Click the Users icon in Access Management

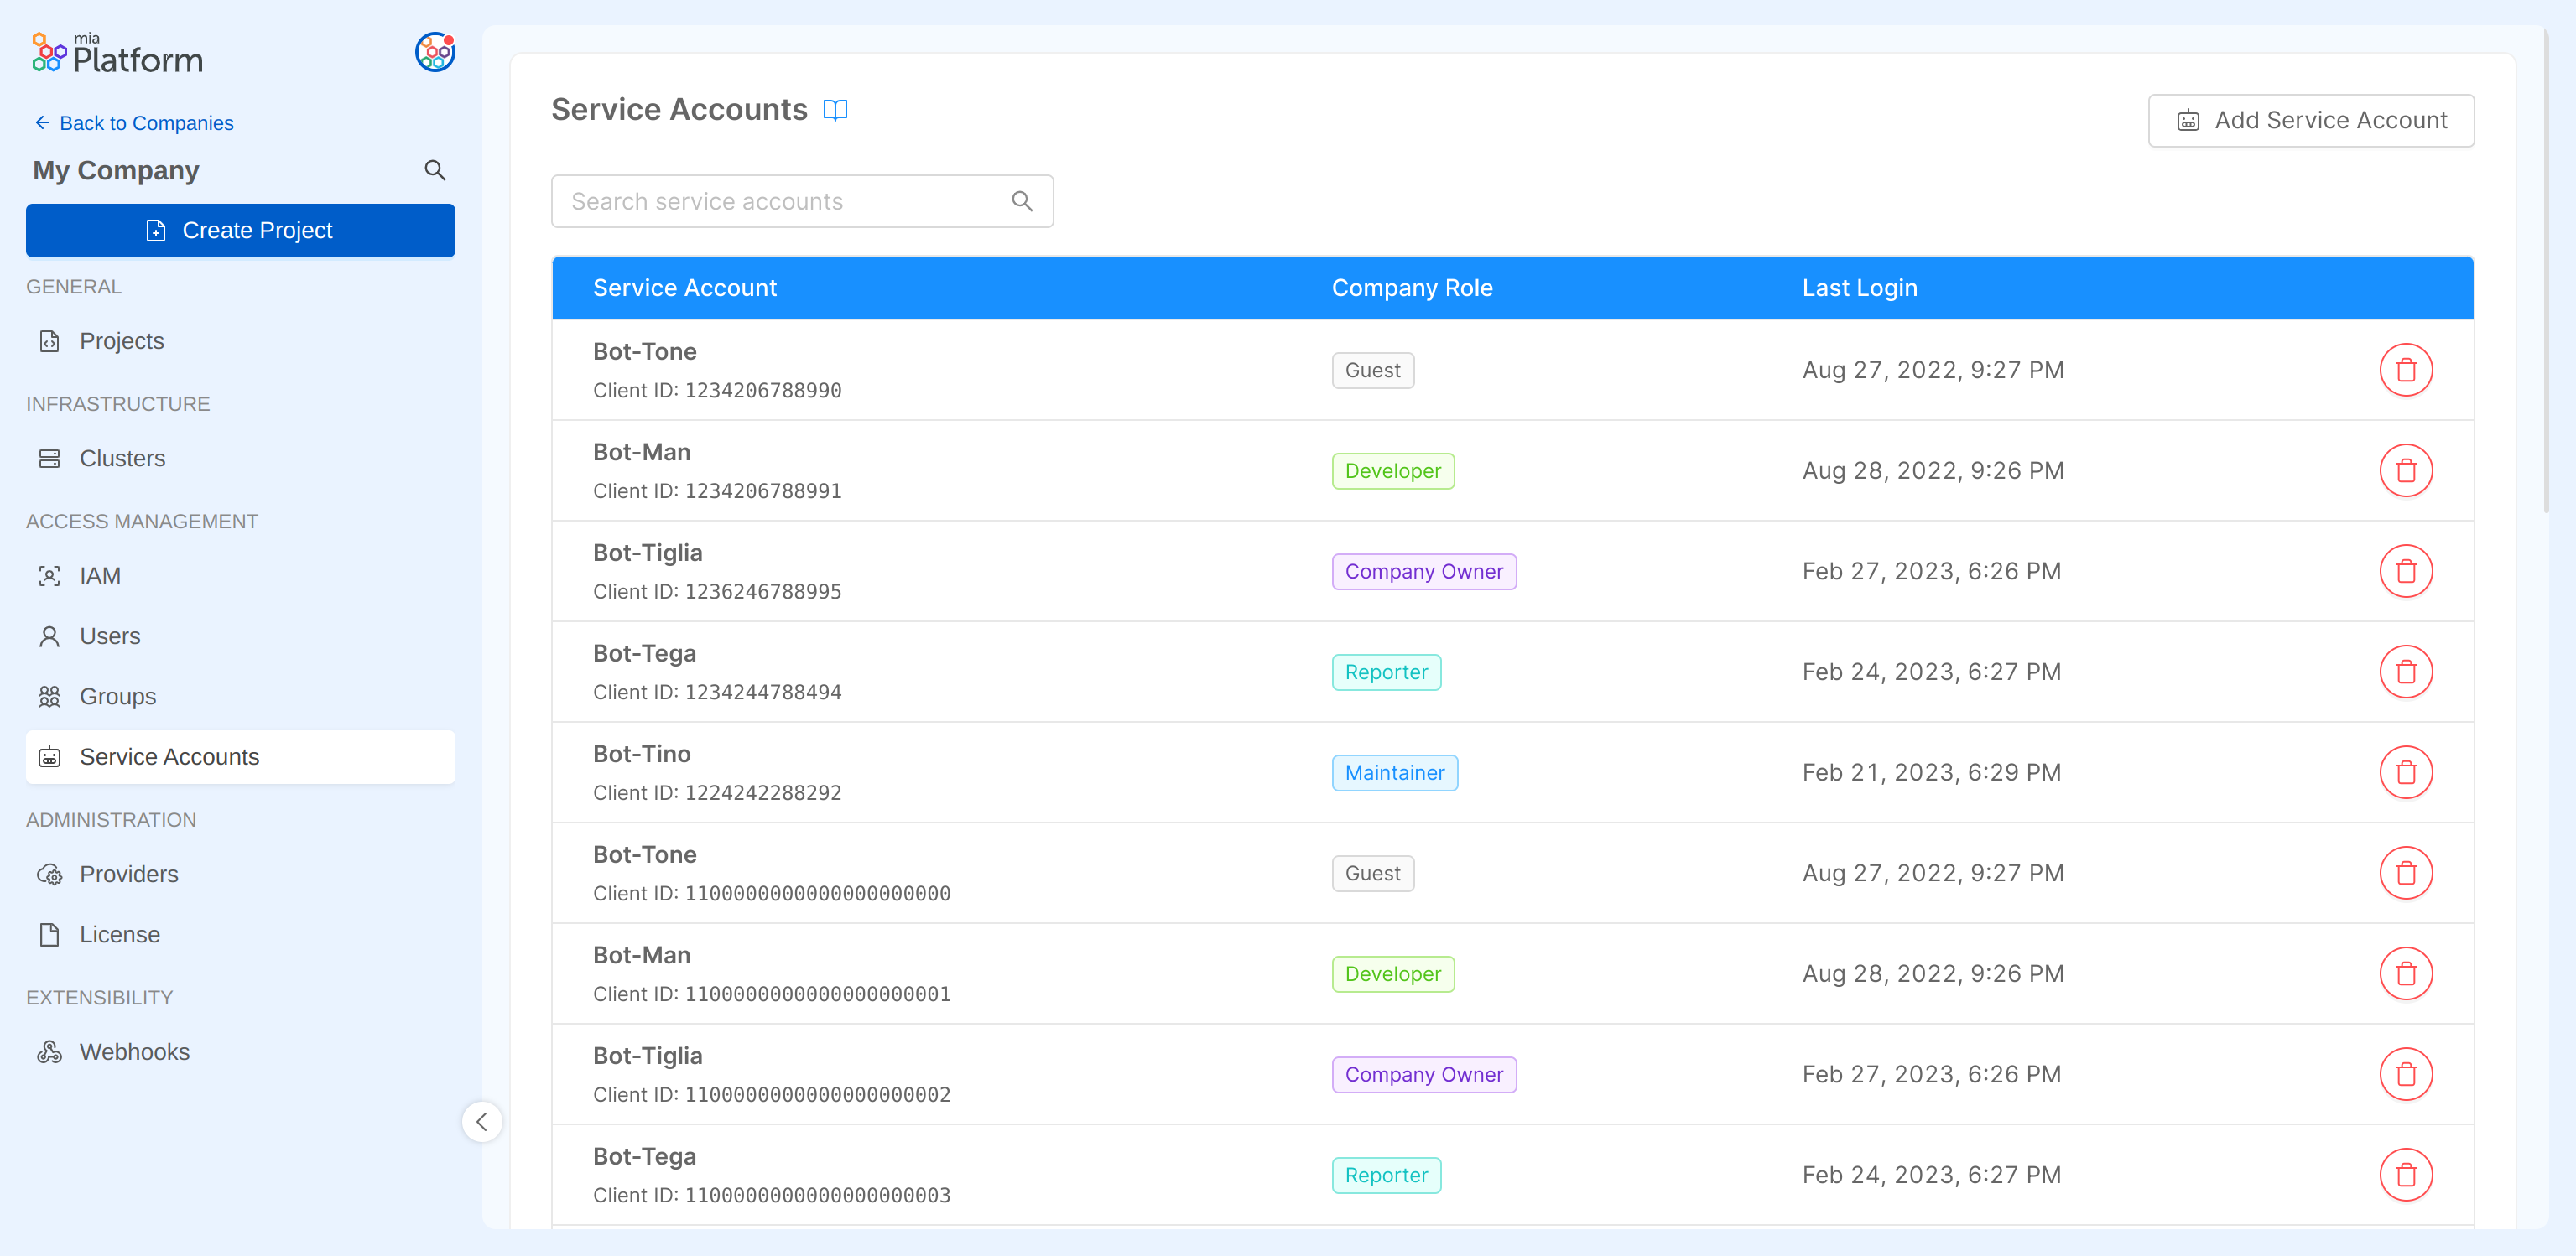pos(49,636)
